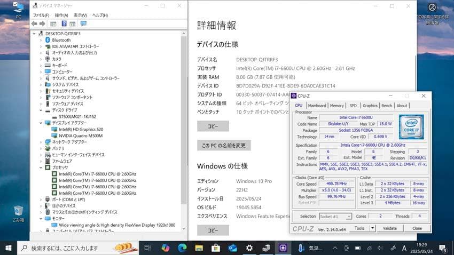454x255 pixels.
Task: Open the ファイル(F) menu in Device Manager
Action: click(41, 15)
